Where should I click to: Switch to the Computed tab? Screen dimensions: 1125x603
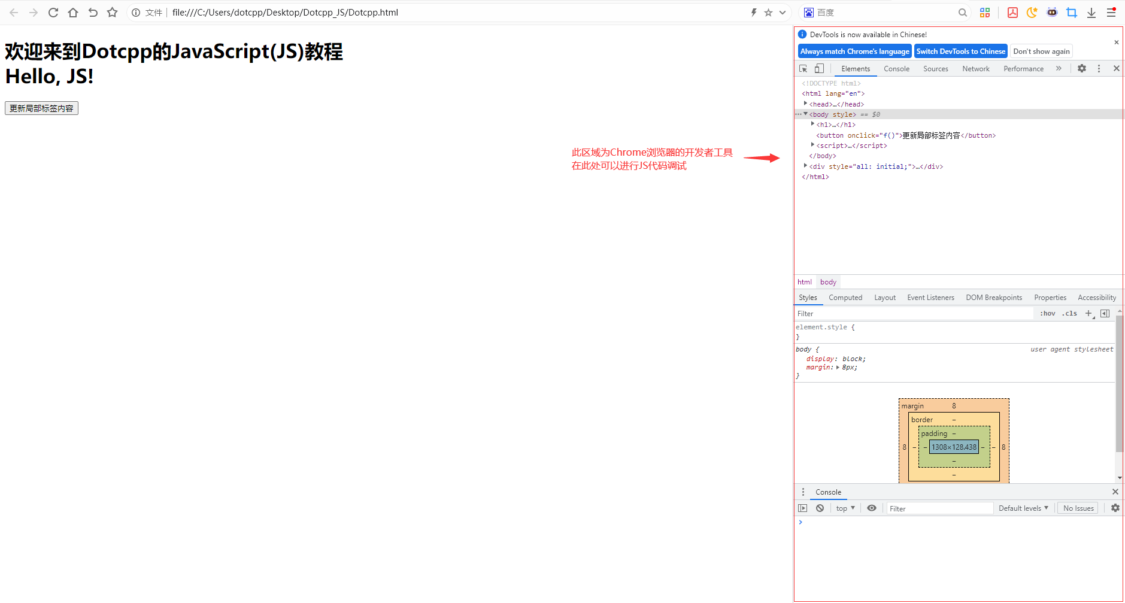pos(845,297)
